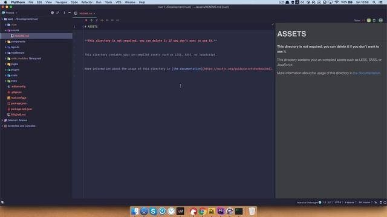Click the Git: master branch widget
387x217 pixels.
(365, 203)
